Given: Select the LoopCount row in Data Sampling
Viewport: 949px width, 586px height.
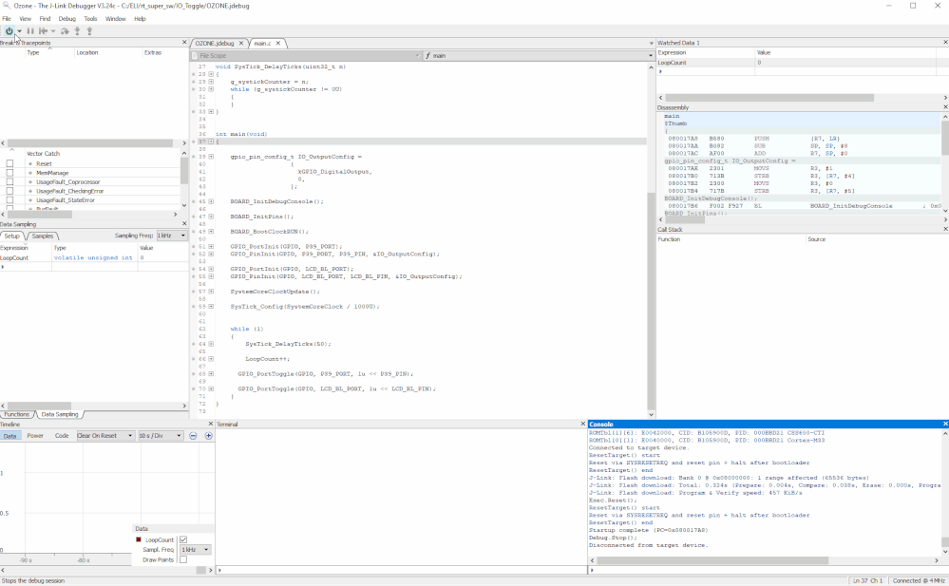Looking at the screenshot, I should coord(94,258).
